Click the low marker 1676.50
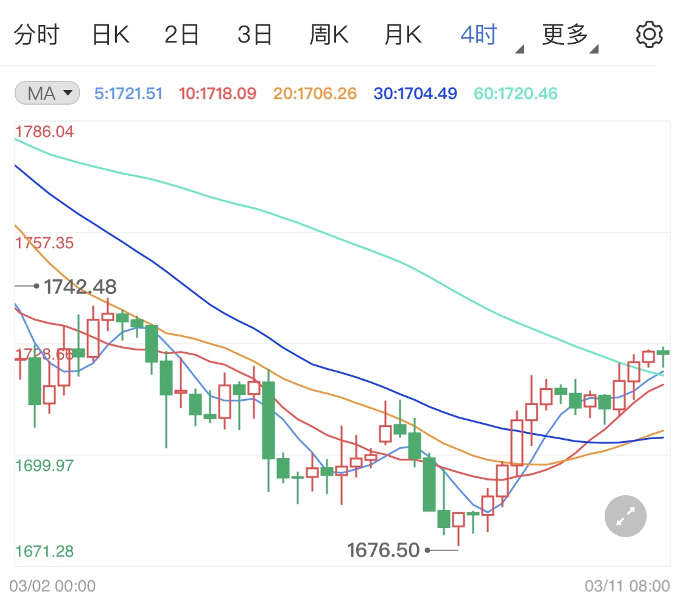685x598 pixels. pyautogui.click(x=383, y=550)
